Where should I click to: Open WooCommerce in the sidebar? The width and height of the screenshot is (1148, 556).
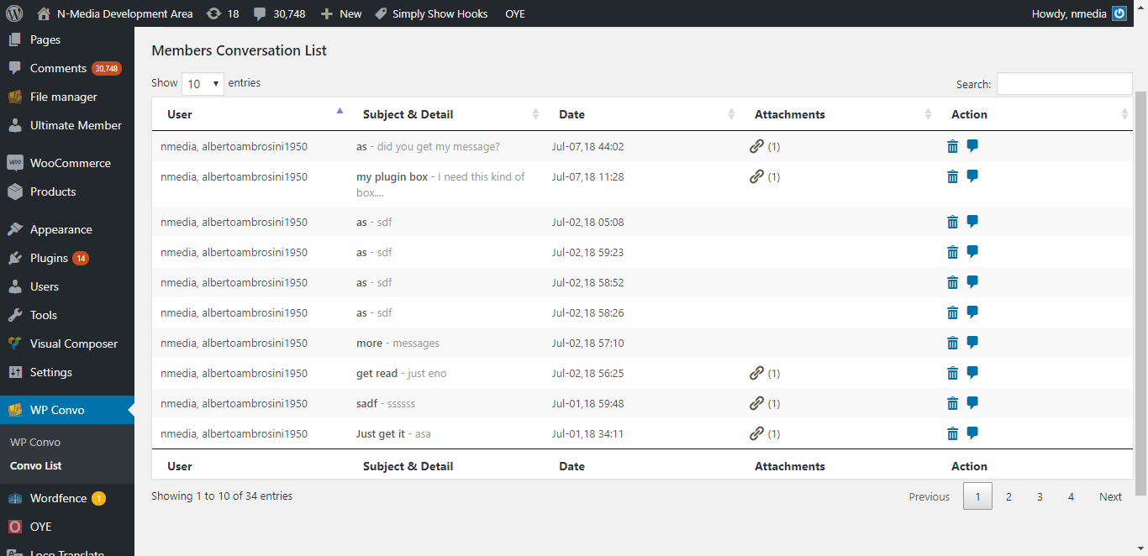(70, 163)
